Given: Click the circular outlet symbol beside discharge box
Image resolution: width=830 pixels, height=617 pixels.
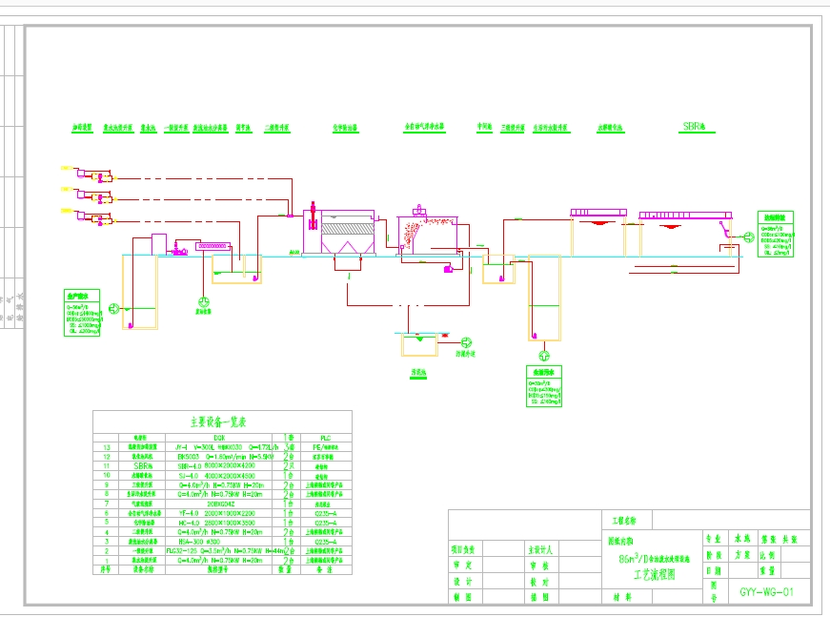Looking at the screenshot, I should pyautogui.click(x=749, y=237).
